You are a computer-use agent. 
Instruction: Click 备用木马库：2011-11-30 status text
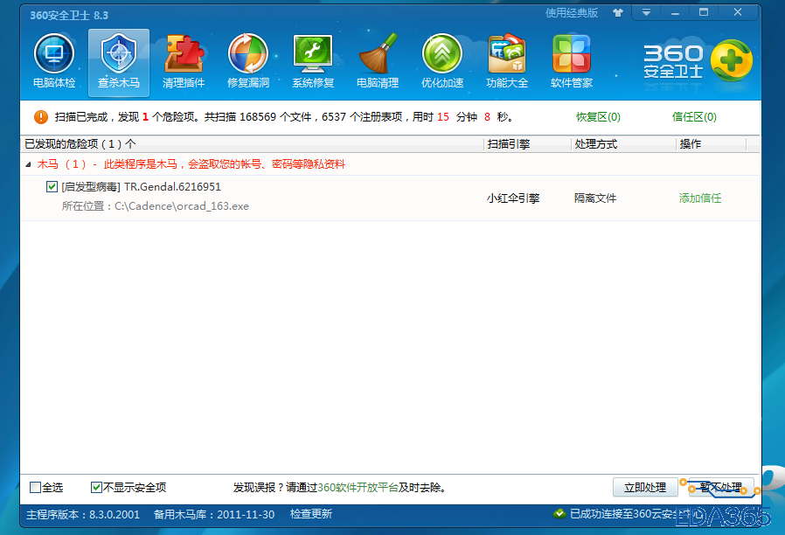[x=214, y=515]
